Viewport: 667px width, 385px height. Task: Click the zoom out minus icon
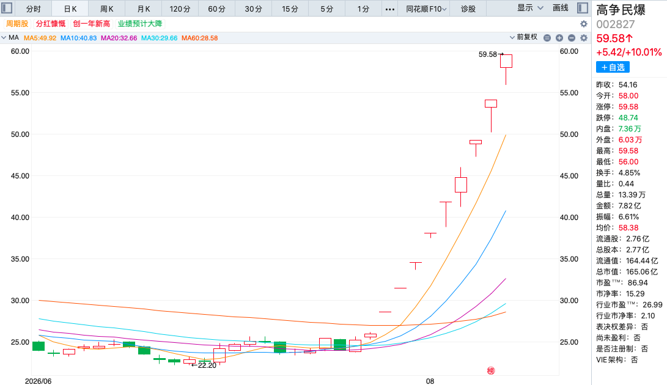(572, 38)
